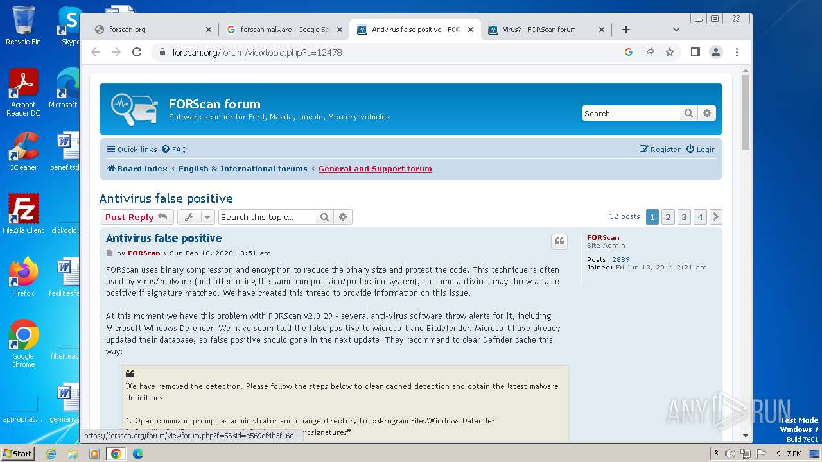Show hidden system tray icons

click(716, 453)
